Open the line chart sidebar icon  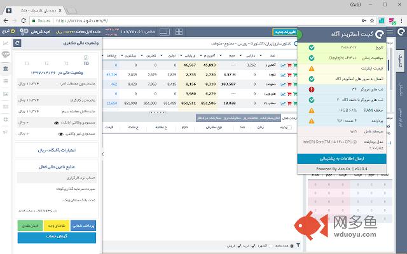pos(6,43)
